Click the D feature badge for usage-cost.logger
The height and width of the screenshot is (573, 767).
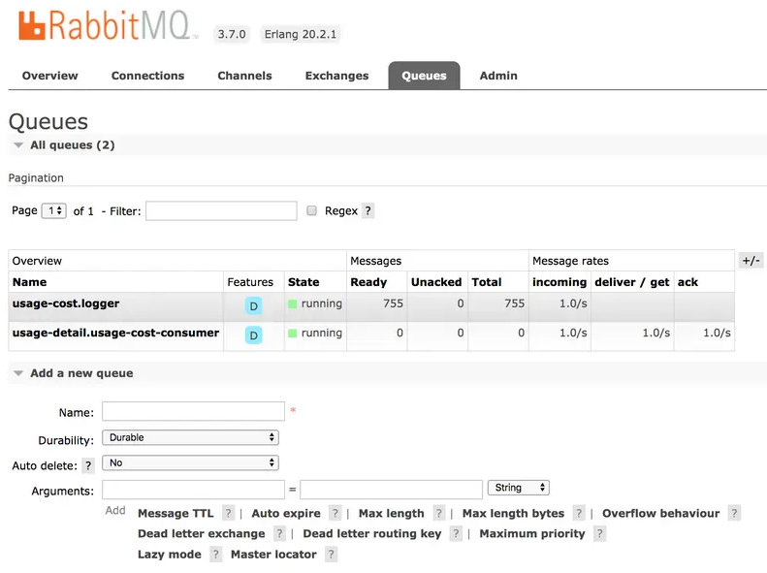pos(254,305)
